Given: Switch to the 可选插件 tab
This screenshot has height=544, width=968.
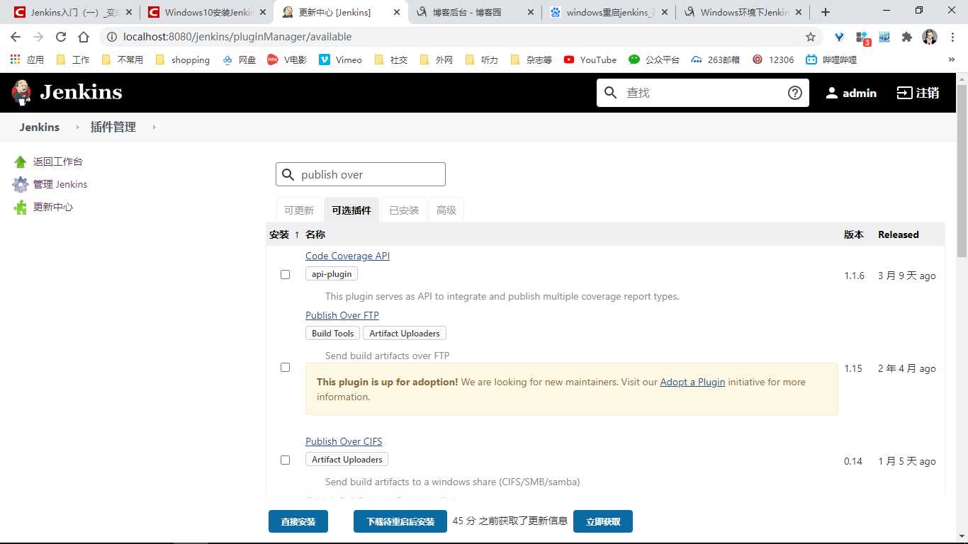Looking at the screenshot, I should (351, 210).
